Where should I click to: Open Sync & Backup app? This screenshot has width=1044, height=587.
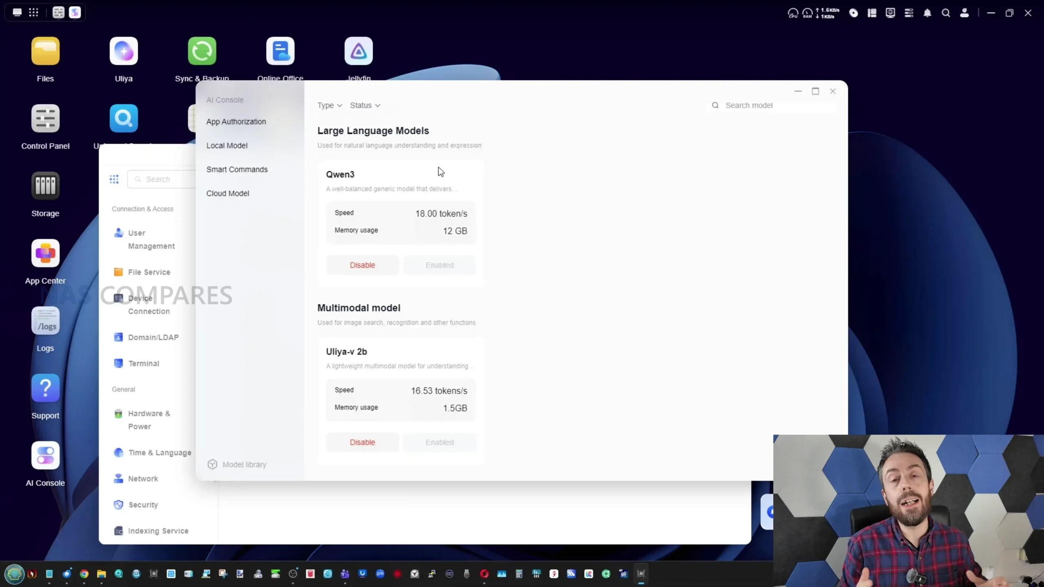(x=202, y=51)
